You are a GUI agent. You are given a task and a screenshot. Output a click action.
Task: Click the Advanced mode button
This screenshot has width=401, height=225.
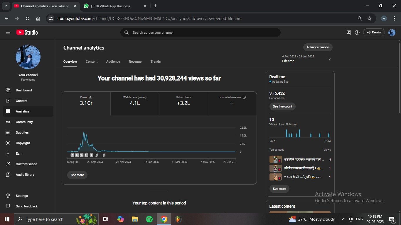click(318, 47)
